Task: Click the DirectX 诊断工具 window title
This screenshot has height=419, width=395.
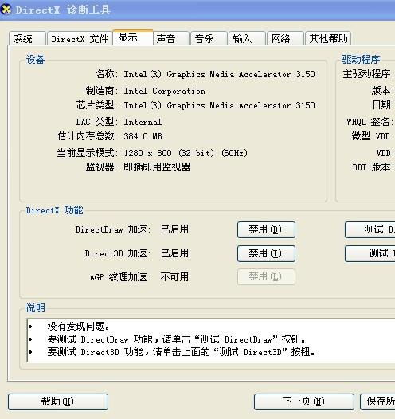Action: 63,10
